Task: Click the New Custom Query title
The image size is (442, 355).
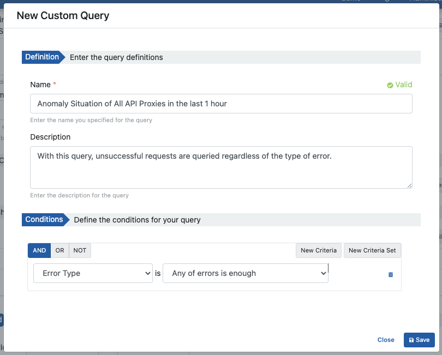Action: click(x=63, y=15)
